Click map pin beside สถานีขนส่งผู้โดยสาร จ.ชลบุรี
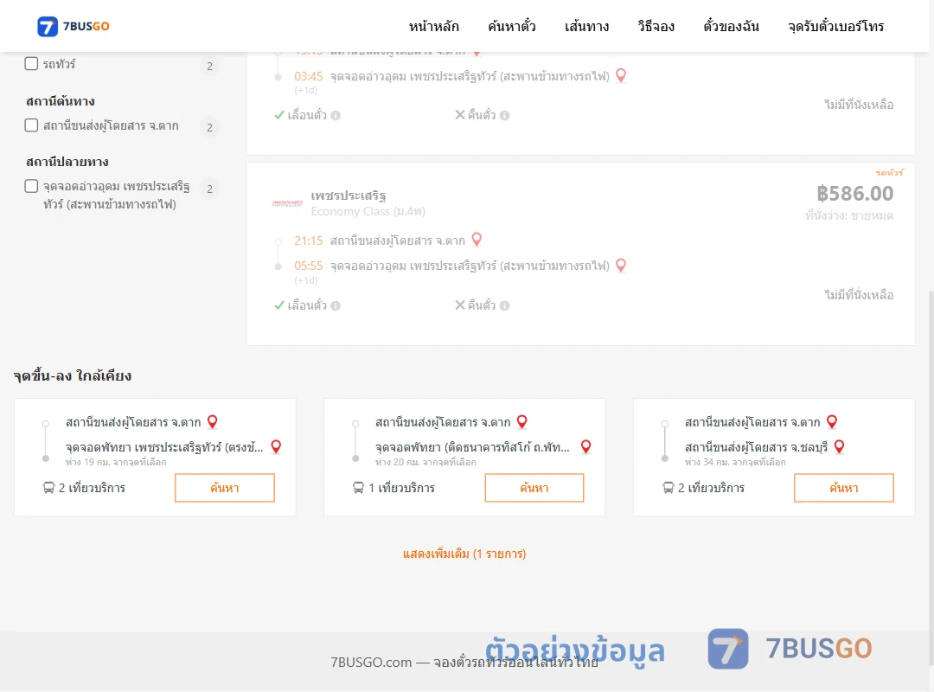The width and height of the screenshot is (934, 692). [x=839, y=447]
